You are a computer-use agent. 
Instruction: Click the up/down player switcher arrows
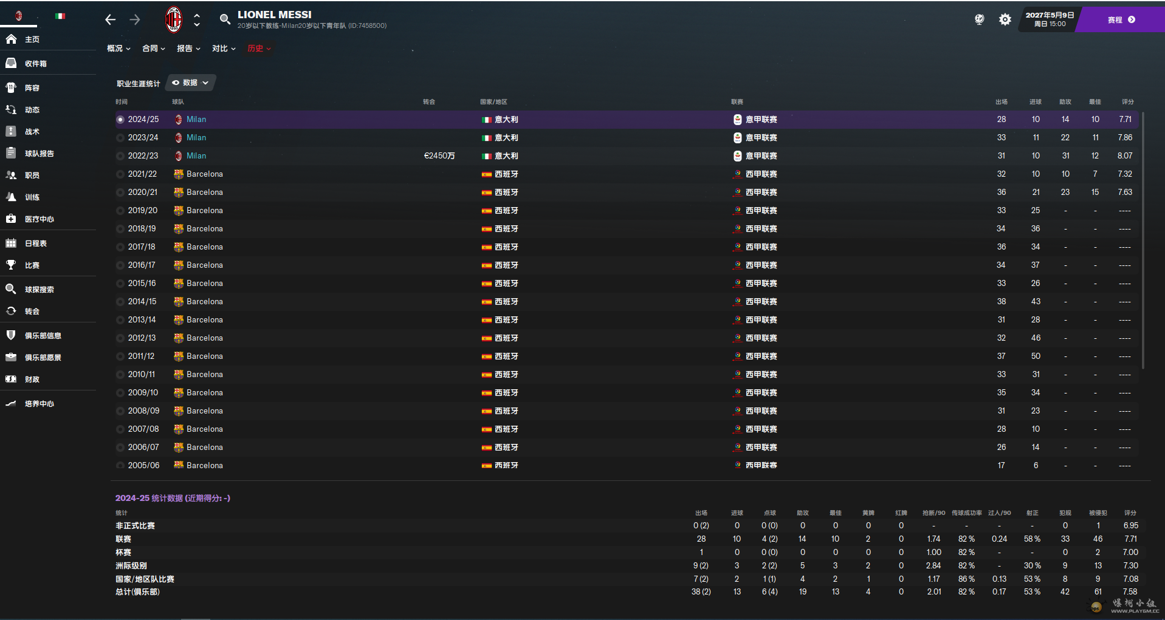click(x=197, y=20)
